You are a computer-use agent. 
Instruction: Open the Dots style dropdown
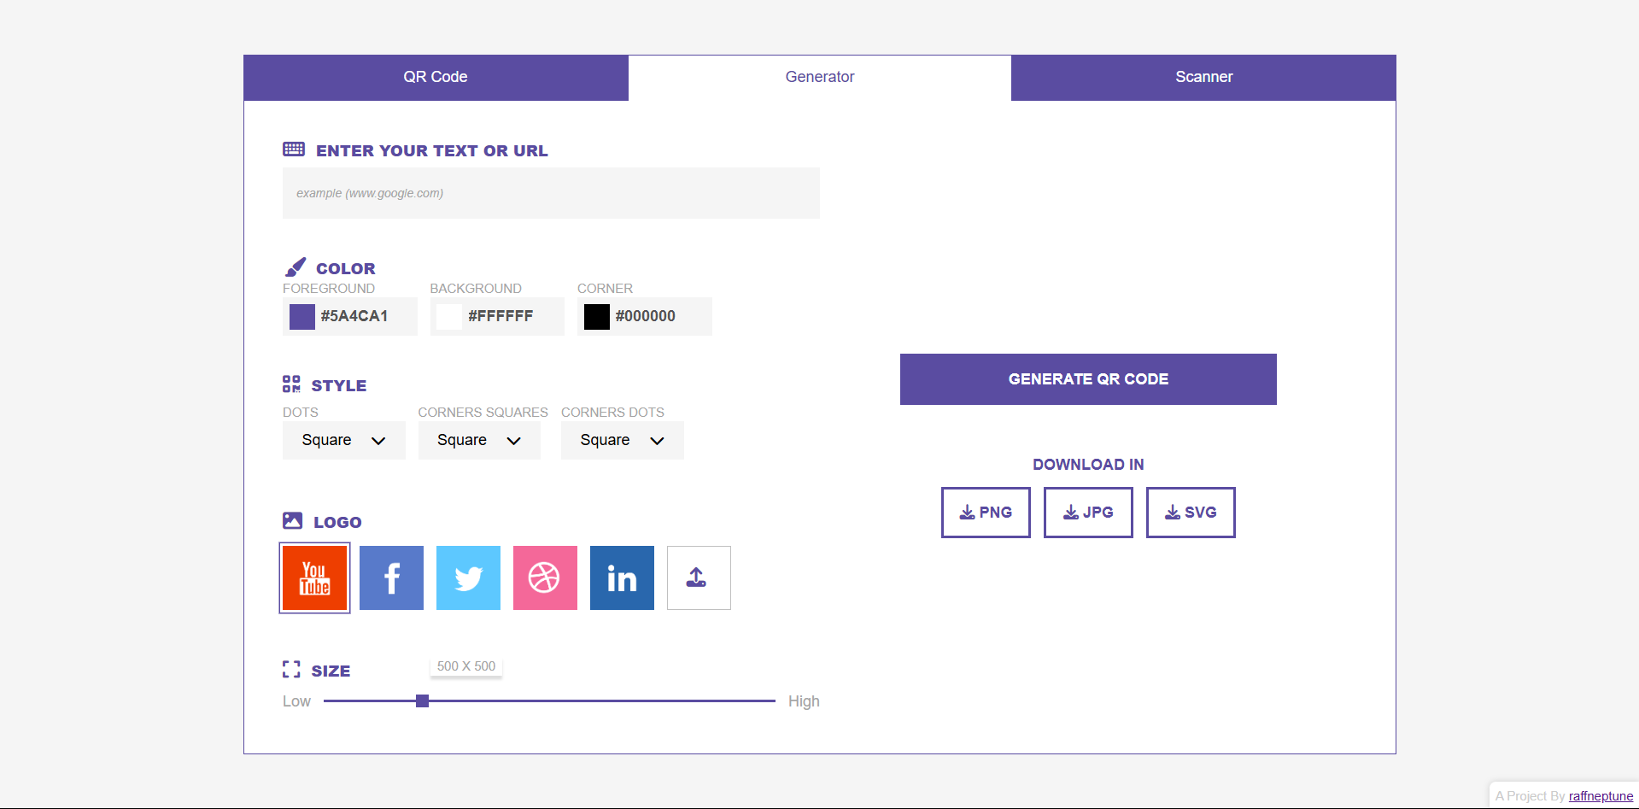[343, 441]
